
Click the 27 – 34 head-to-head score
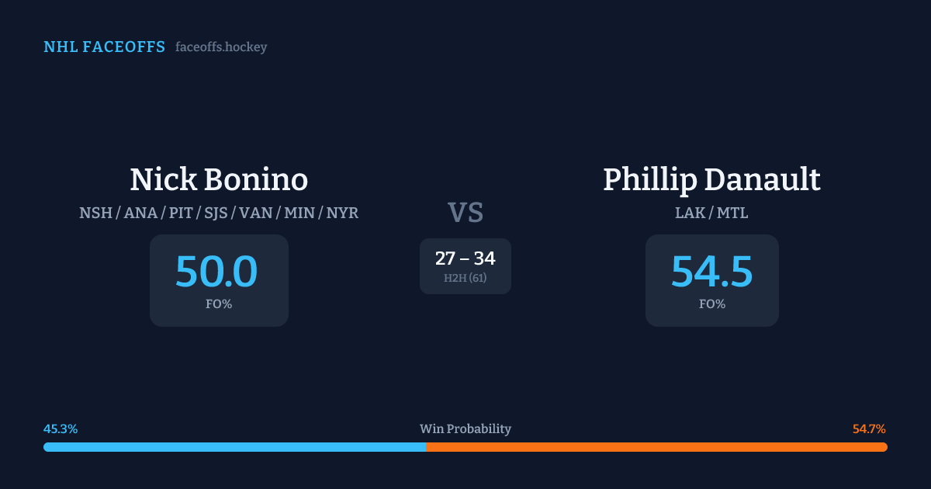coord(465,258)
